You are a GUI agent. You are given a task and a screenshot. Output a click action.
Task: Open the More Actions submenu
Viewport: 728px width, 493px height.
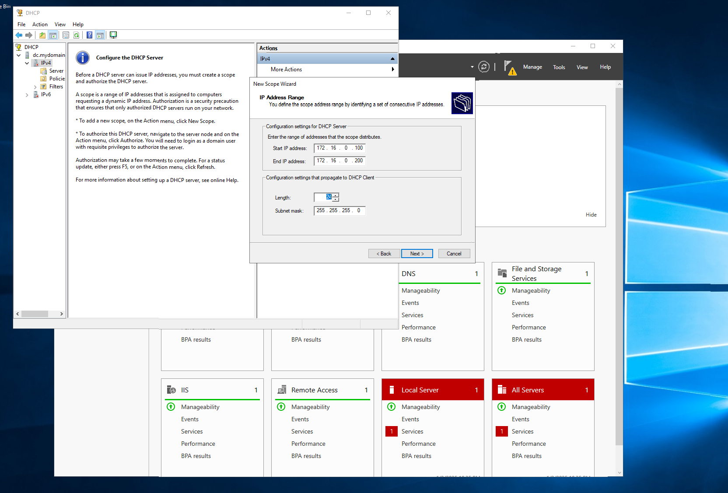(328, 70)
